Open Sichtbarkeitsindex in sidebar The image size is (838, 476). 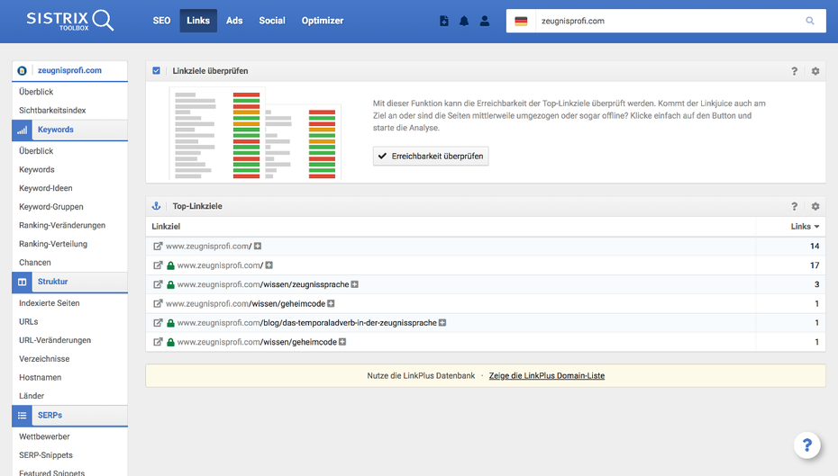point(52,111)
